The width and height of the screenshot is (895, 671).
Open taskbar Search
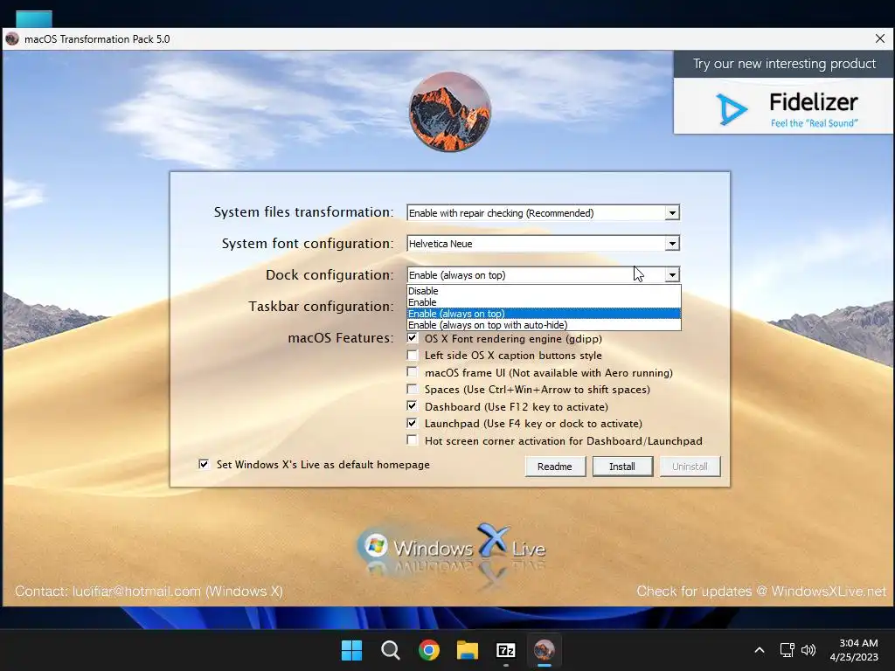point(391,650)
